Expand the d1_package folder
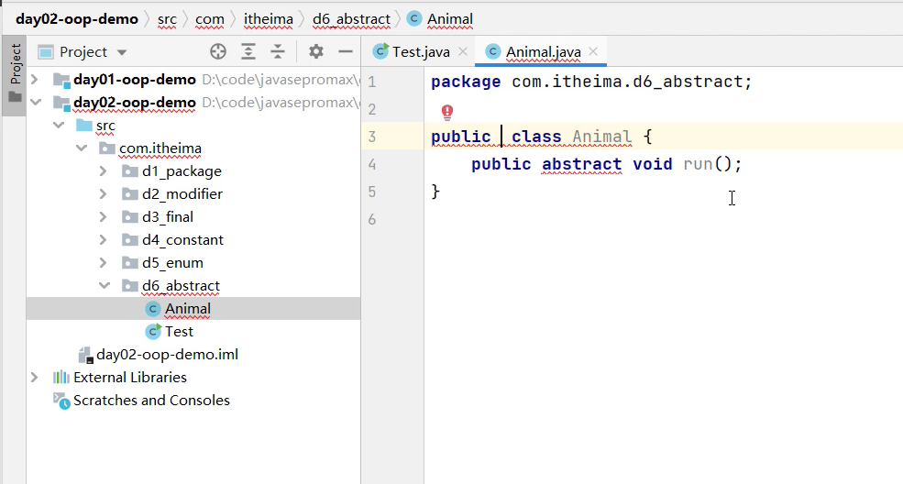Viewport: 903px width, 484px height. (x=103, y=170)
